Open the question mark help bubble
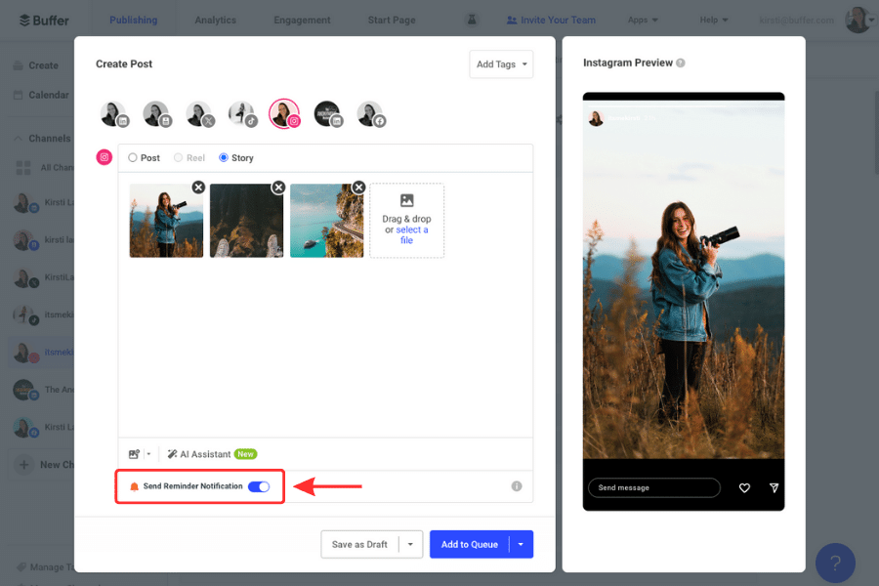This screenshot has height=586, width=879. point(835,563)
